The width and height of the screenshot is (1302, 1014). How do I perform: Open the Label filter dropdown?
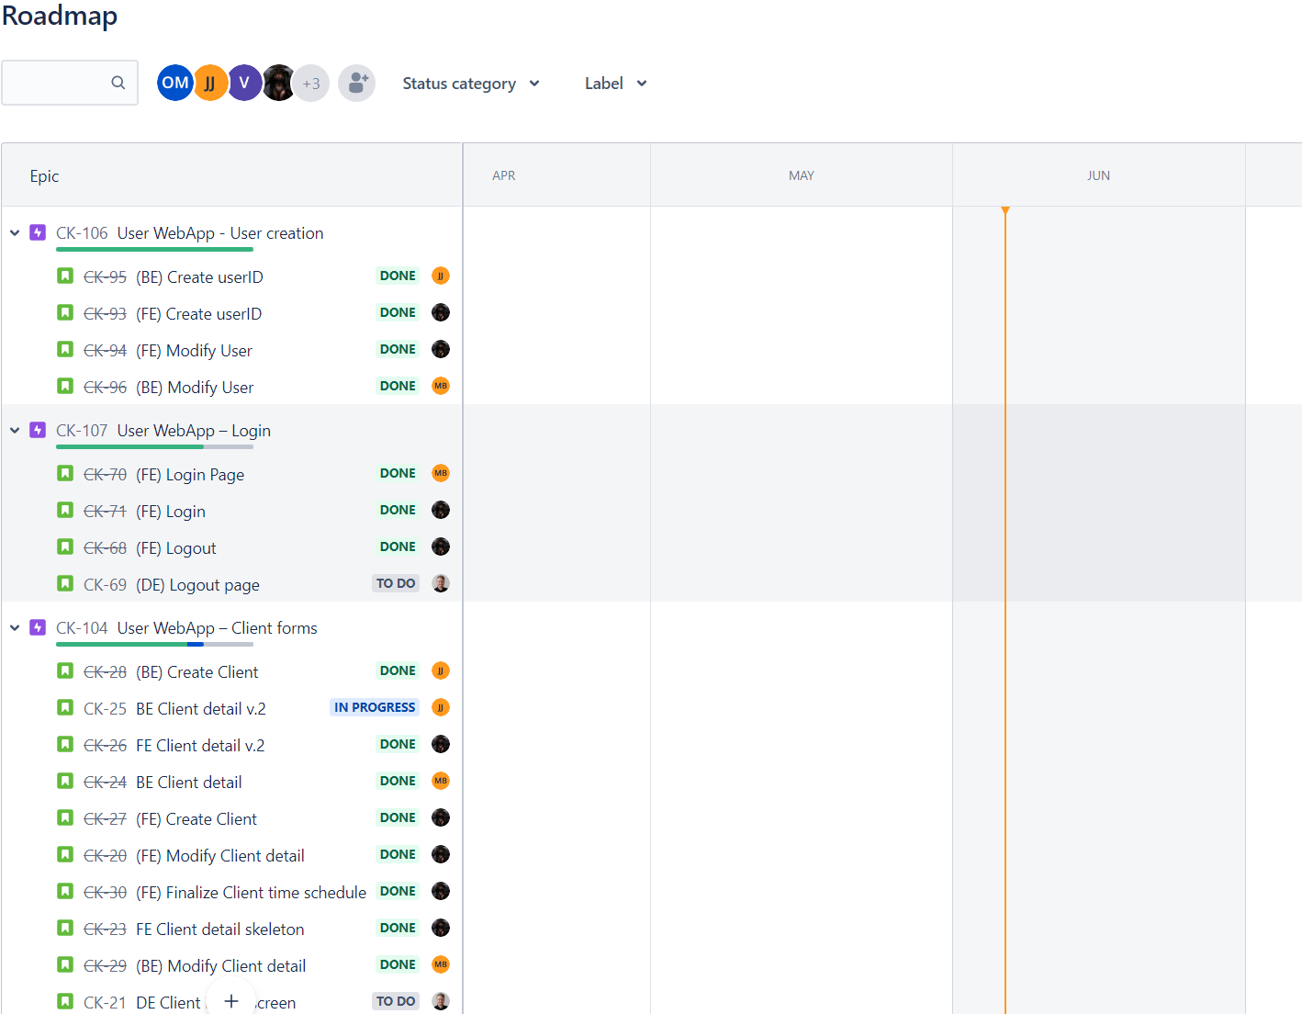616,84
